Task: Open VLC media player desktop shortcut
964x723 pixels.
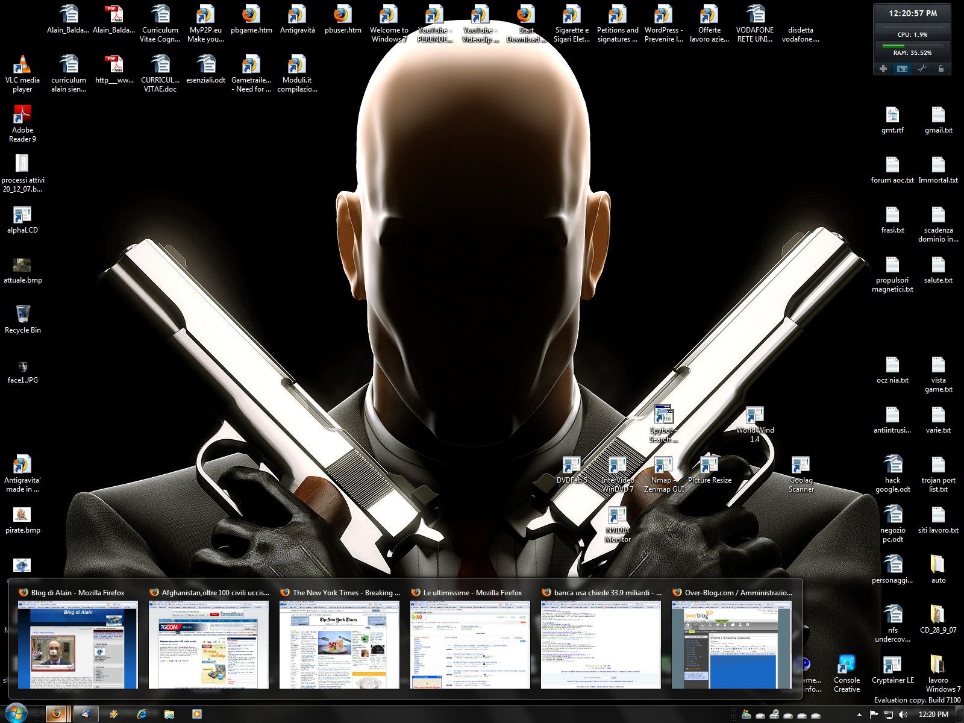Action: tap(22, 74)
